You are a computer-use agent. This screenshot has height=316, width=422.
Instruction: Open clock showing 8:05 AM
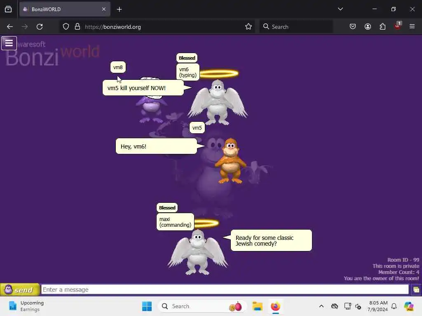click(378, 306)
